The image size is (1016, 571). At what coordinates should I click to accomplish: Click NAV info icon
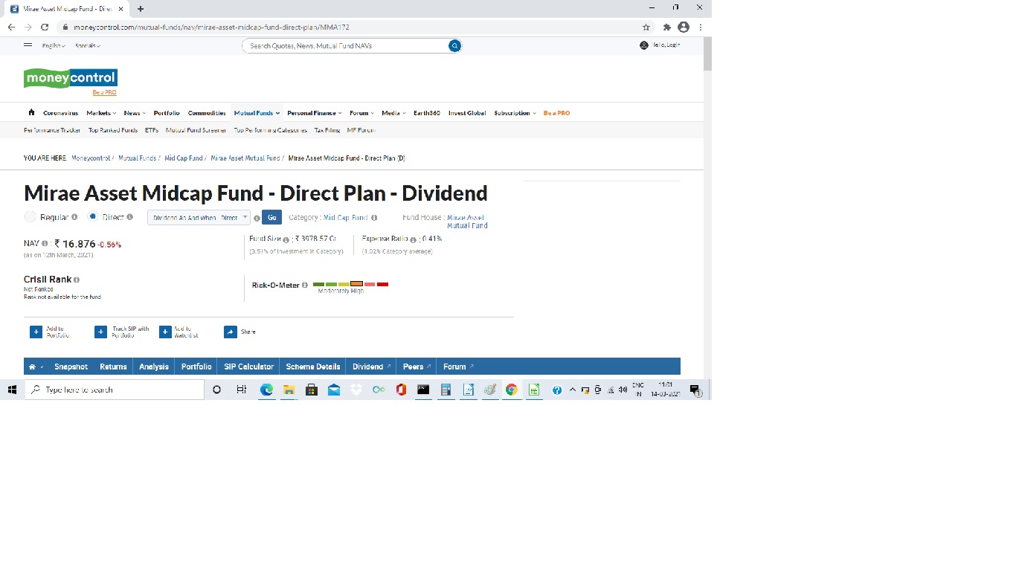[45, 243]
